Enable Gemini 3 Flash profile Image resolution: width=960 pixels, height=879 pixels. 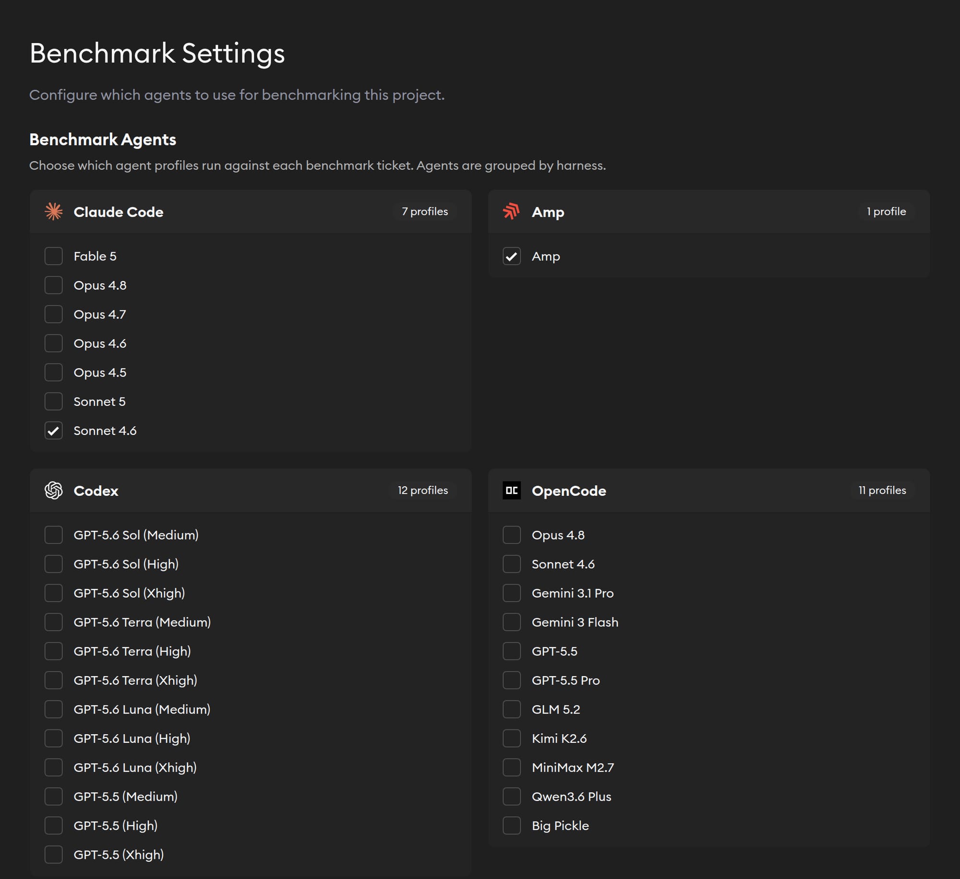512,622
